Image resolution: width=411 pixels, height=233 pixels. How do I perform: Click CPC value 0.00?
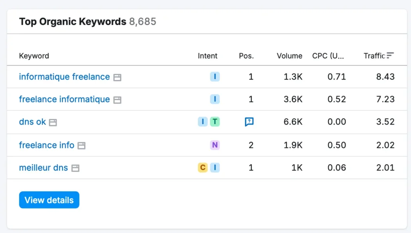[x=337, y=122]
